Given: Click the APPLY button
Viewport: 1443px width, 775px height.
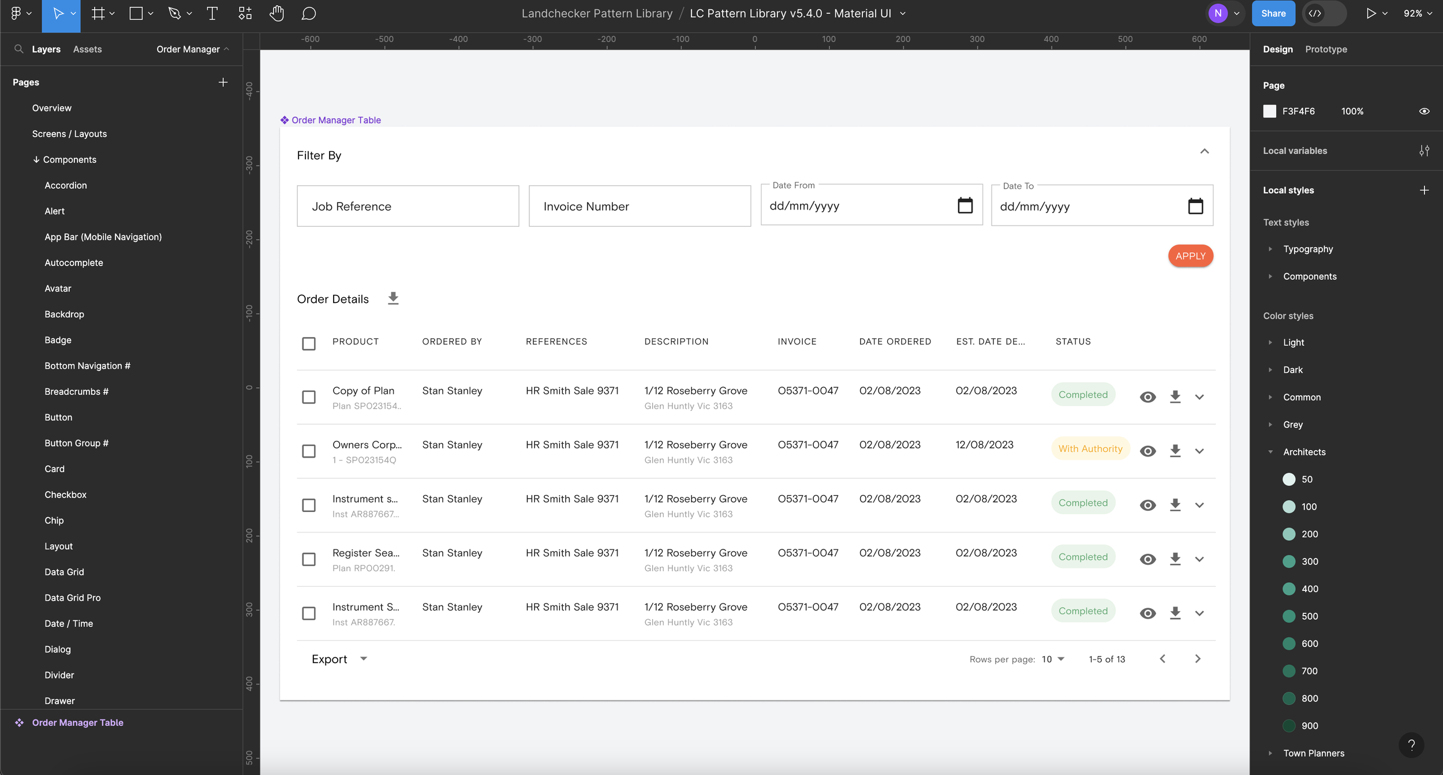Looking at the screenshot, I should [x=1190, y=256].
